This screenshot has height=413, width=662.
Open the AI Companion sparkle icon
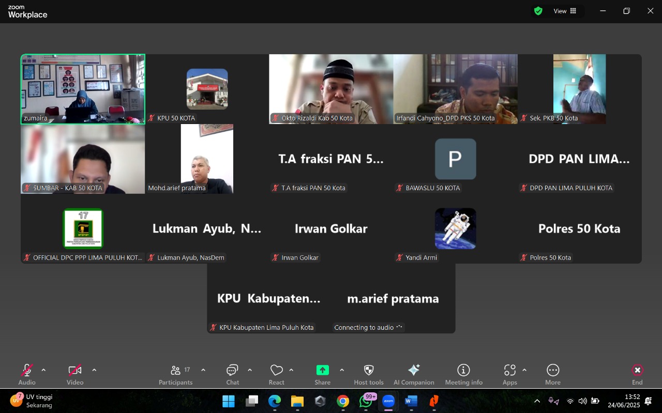[x=414, y=370]
